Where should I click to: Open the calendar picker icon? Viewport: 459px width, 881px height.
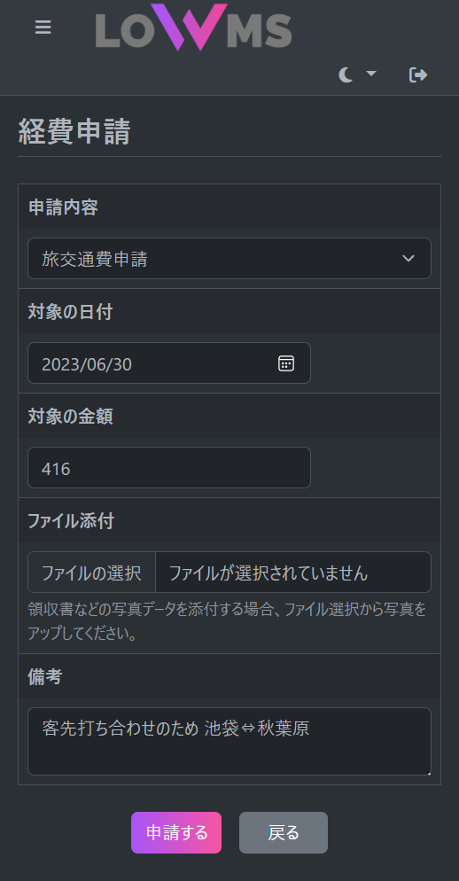tap(286, 363)
